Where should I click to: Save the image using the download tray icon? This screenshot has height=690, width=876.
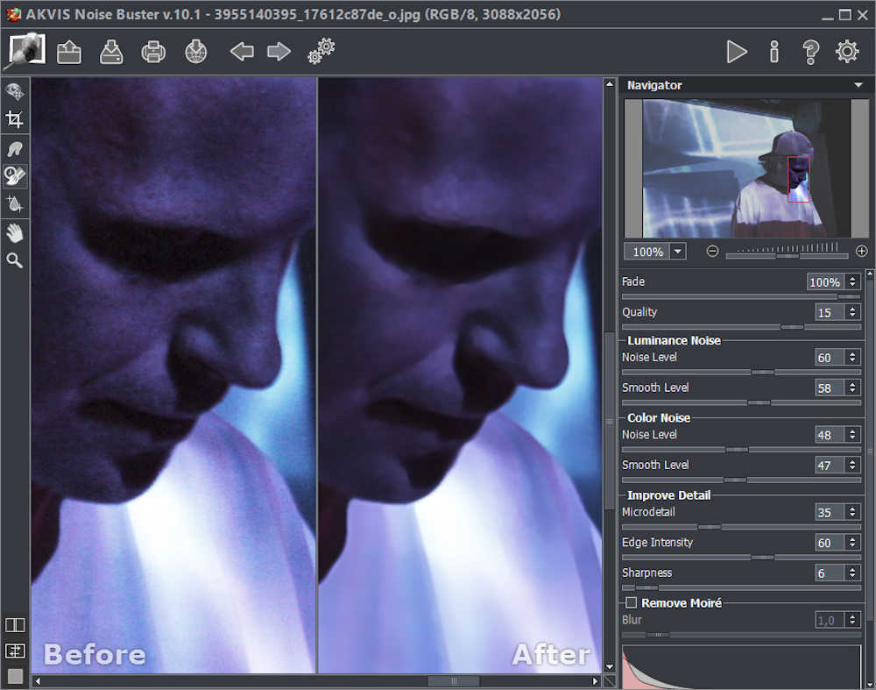pos(111,53)
